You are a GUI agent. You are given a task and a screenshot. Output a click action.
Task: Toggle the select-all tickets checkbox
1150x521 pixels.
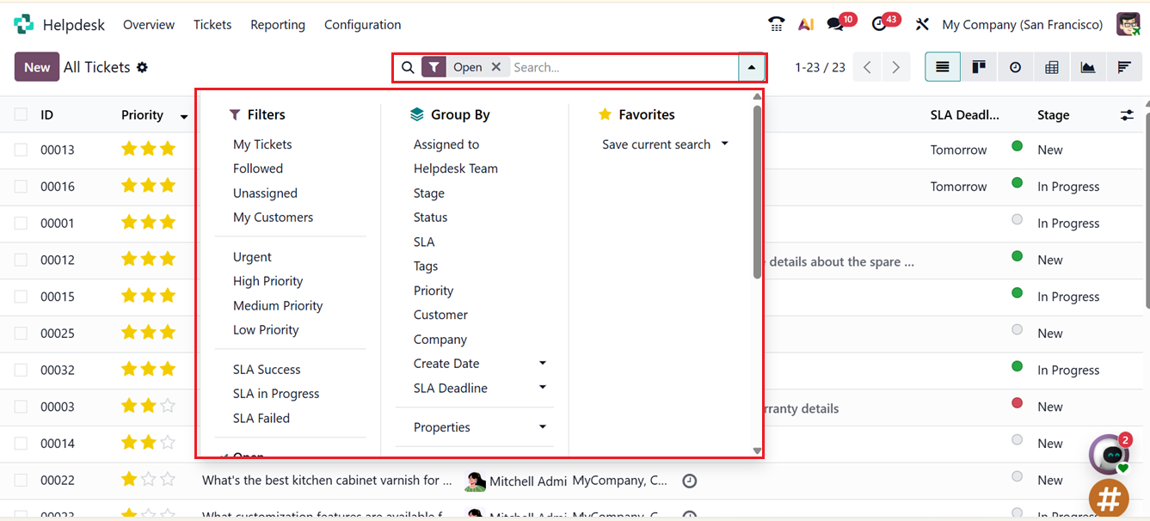point(21,114)
